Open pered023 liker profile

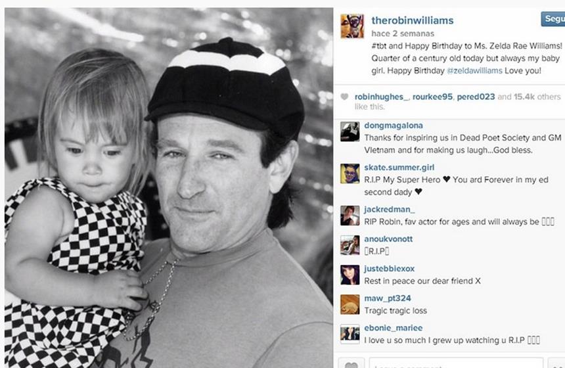click(476, 97)
